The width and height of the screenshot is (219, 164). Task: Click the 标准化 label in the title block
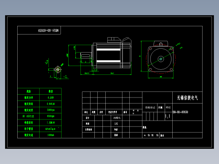(x=117, y=118)
